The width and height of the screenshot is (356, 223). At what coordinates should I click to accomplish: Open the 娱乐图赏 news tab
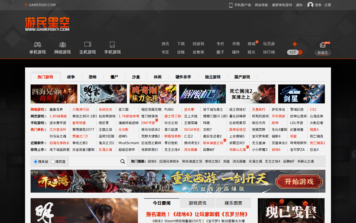tap(233, 203)
